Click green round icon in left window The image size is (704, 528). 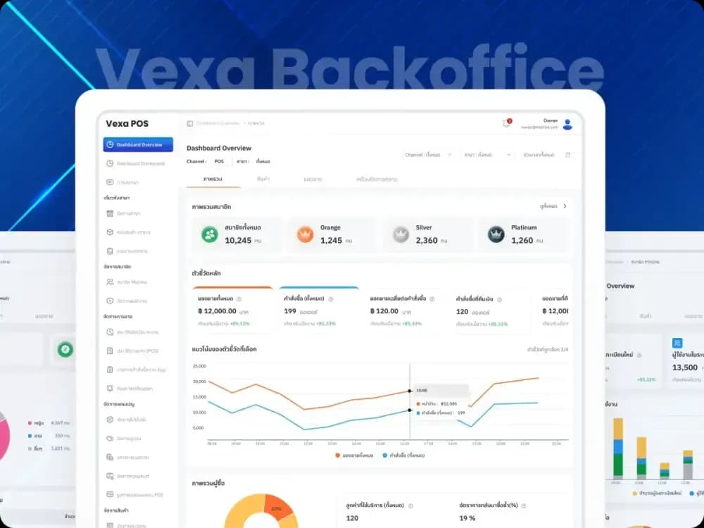click(65, 349)
